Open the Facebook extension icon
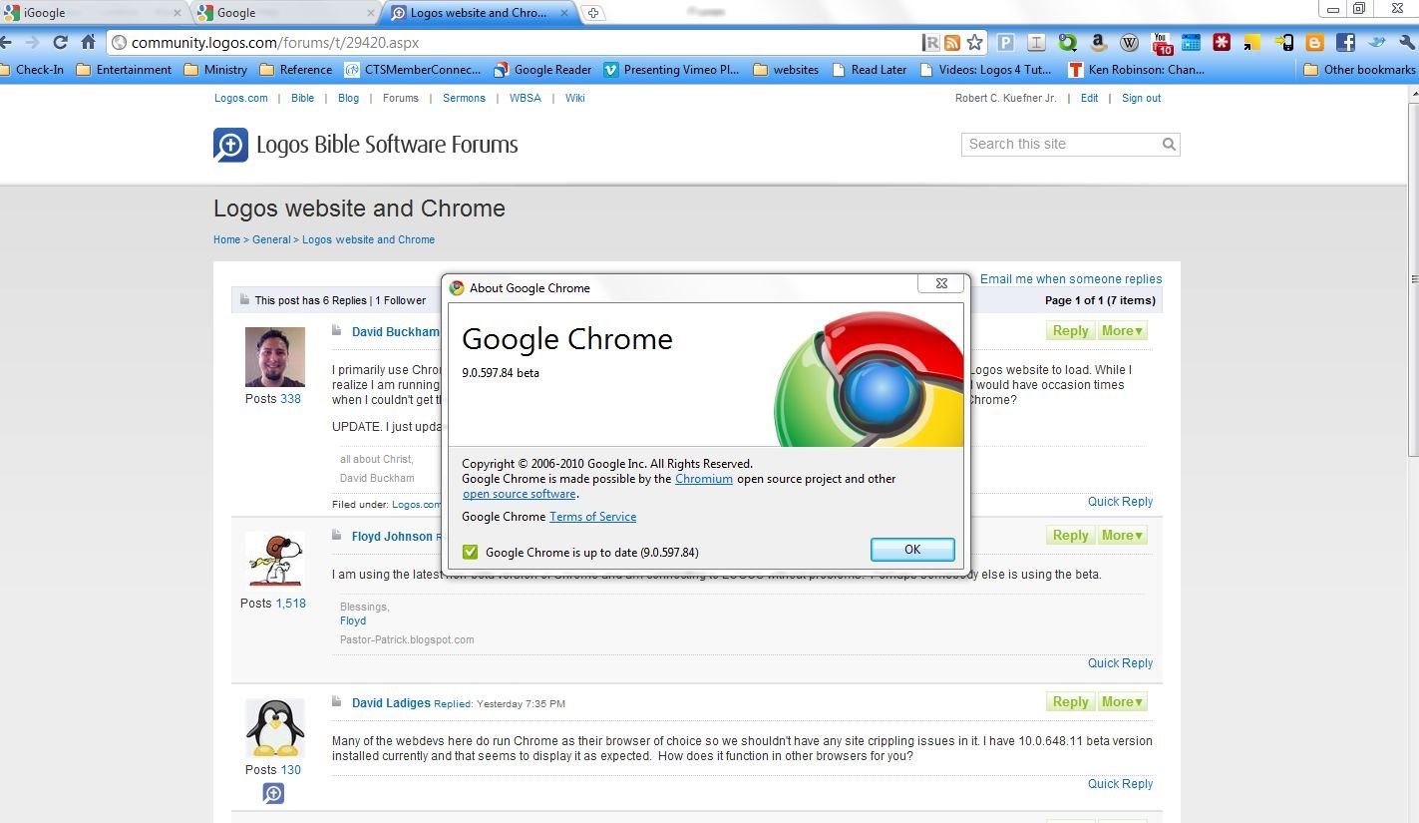Viewport: 1419px width, 823px height. [x=1345, y=43]
